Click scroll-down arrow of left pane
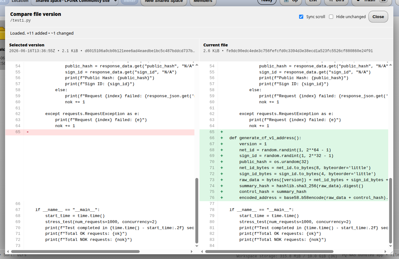The height and width of the screenshot is (259, 399). [197, 246]
